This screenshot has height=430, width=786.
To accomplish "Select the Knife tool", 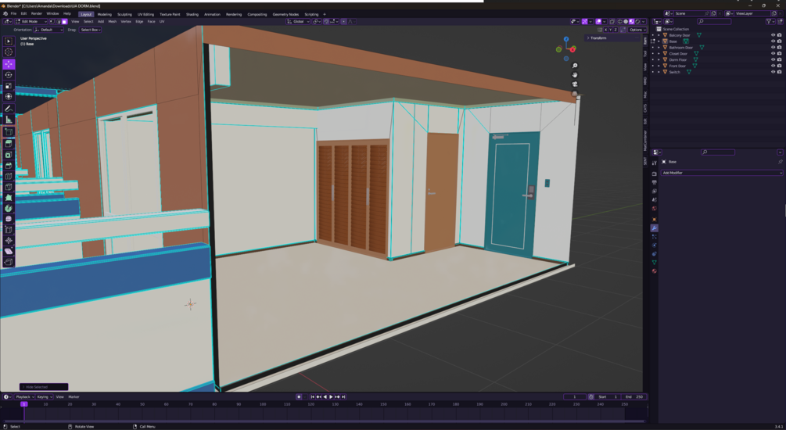I will click(x=9, y=187).
